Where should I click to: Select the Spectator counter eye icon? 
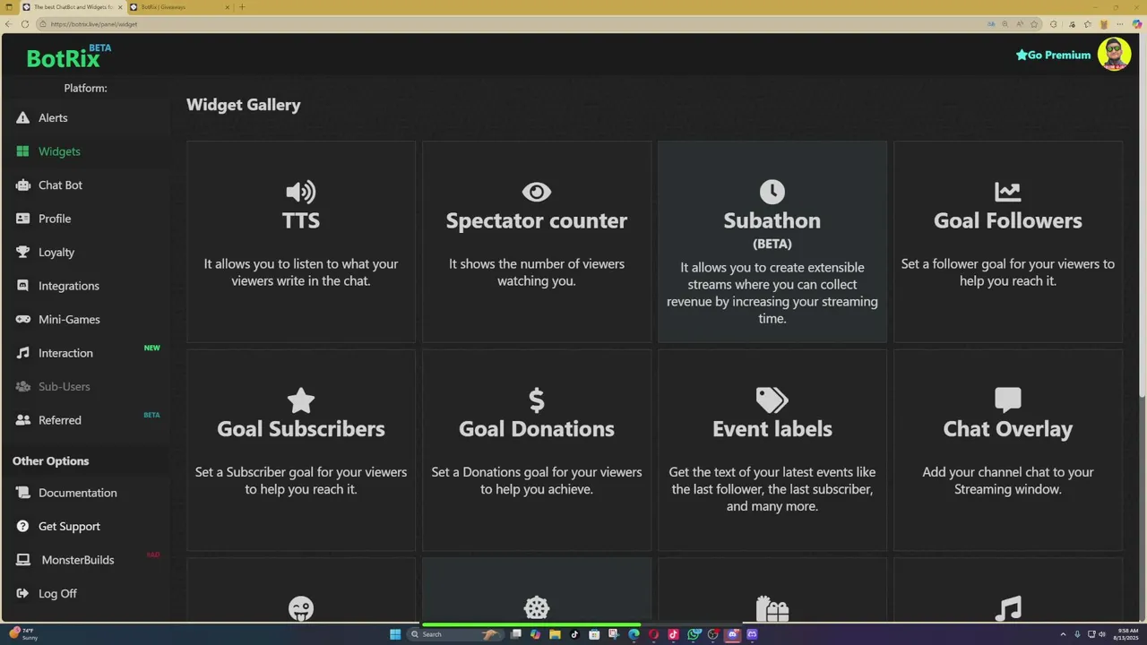(x=536, y=192)
